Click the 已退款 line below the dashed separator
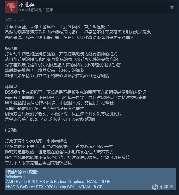179x195 pixels. coord(11,130)
